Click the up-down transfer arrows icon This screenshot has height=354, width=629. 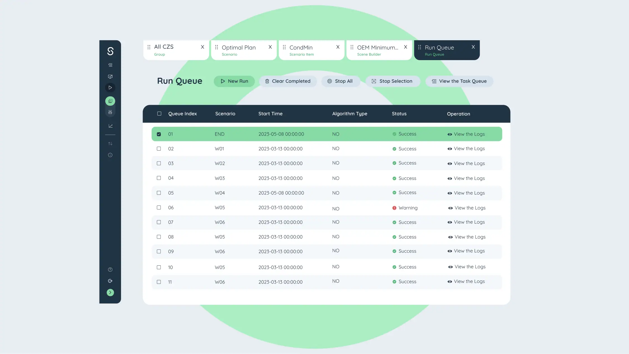pos(110,144)
